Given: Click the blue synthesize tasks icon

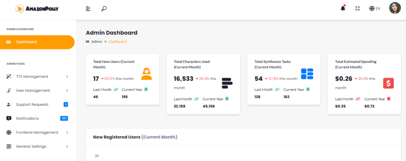Looking at the screenshot, I should [x=307, y=74].
